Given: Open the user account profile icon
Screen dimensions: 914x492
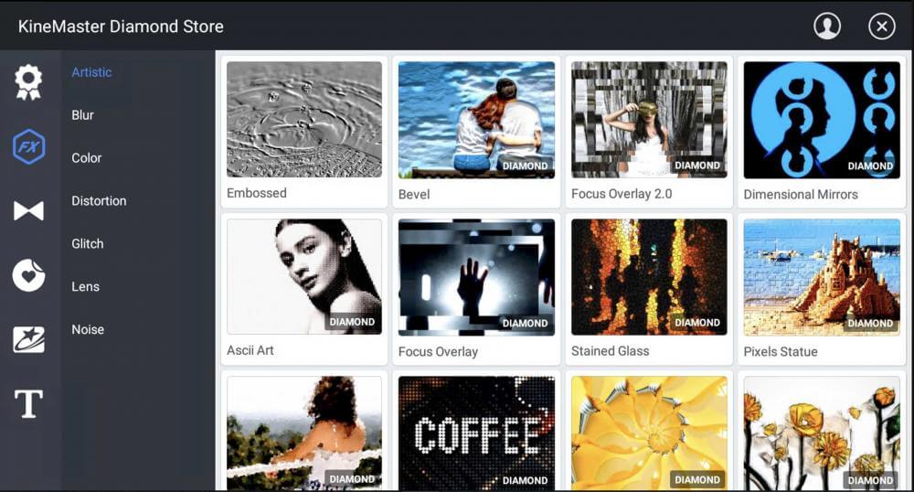Looking at the screenshot, I should [827, 27].
